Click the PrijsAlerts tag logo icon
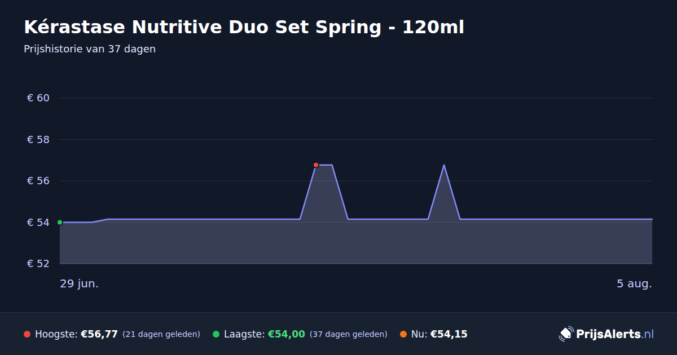The width and height of the screenshot is (677, 355). pos(566,334)
